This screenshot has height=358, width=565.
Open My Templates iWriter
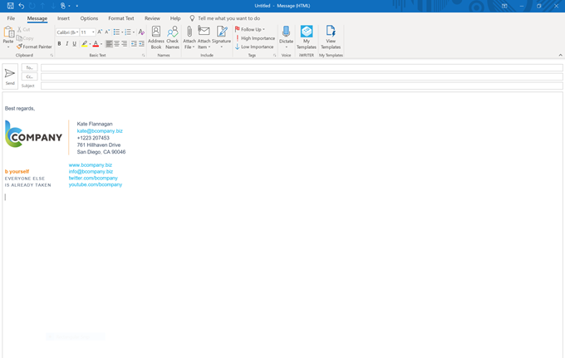[x=307, y=37]
